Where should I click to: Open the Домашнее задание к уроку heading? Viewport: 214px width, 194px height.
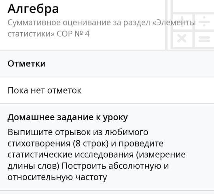coord(68,117)
